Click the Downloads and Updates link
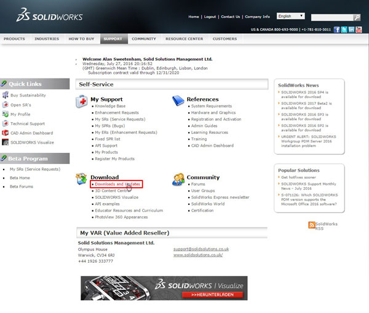 coord(118,184)
